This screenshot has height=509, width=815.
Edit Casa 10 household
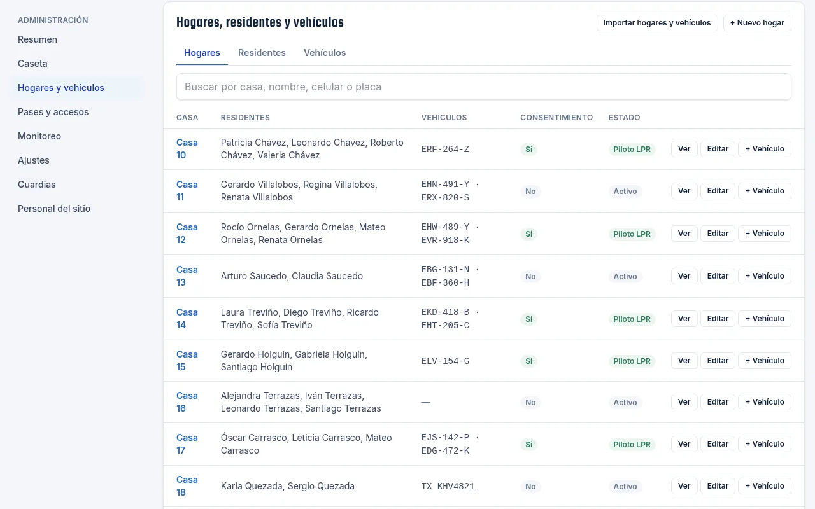[718, 149]
